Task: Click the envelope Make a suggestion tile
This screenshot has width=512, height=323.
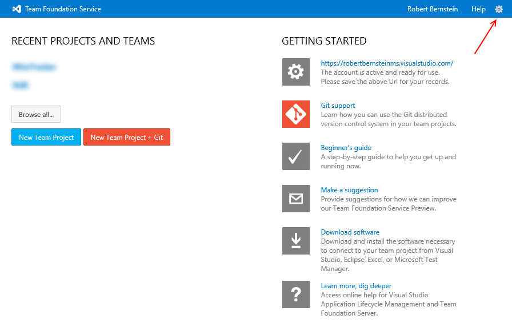Action: click(296, 199)
